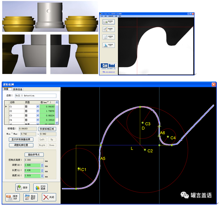Select the C4 name cell in table
Viewport: 219px width, 205px height.
point(17,120)
